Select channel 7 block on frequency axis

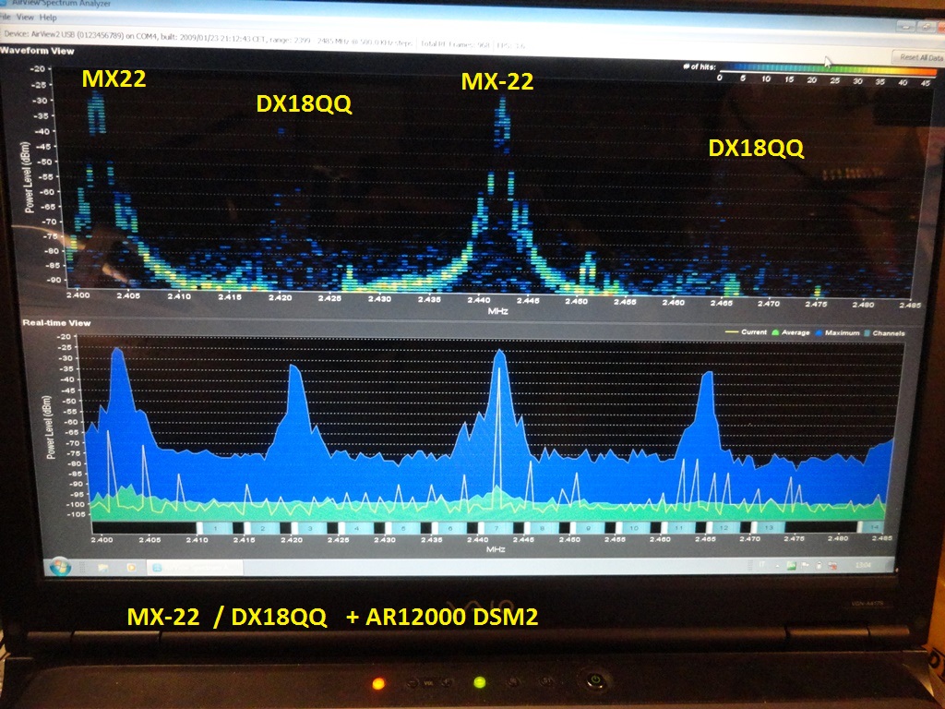496,527
